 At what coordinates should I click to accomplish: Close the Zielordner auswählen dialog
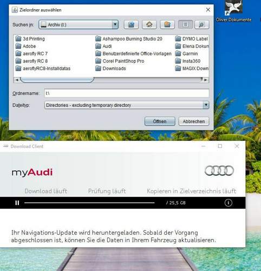tap(208, 10)
